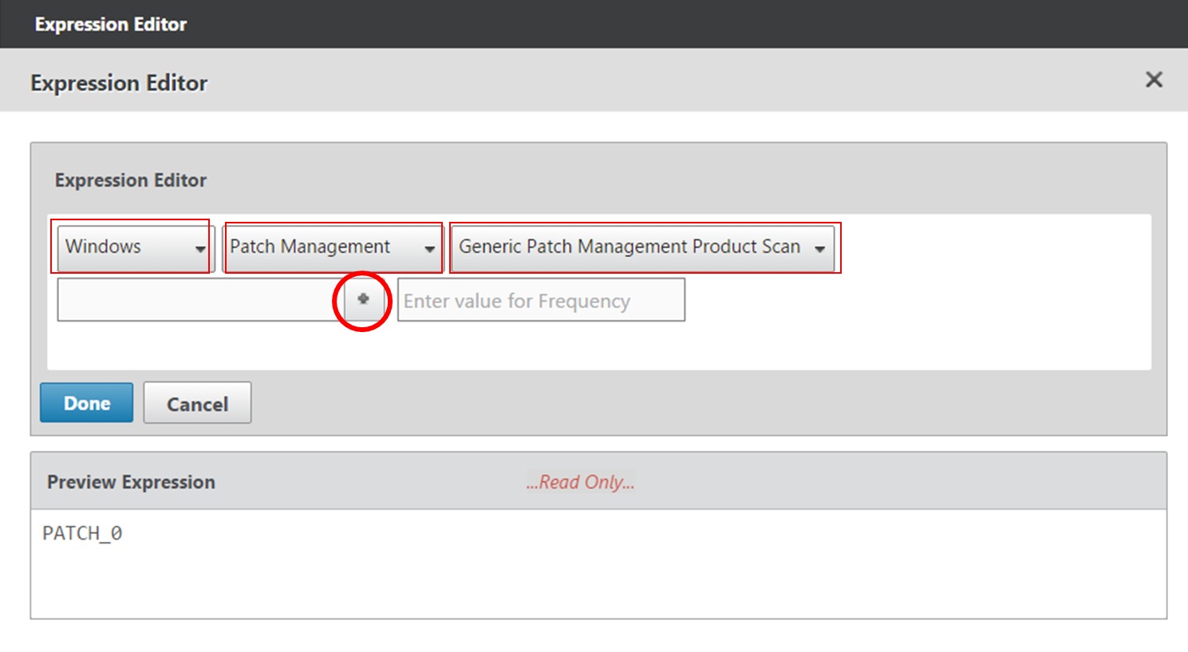
Task: Click the PATCH_0 expression text
Action: click(82, 533)
